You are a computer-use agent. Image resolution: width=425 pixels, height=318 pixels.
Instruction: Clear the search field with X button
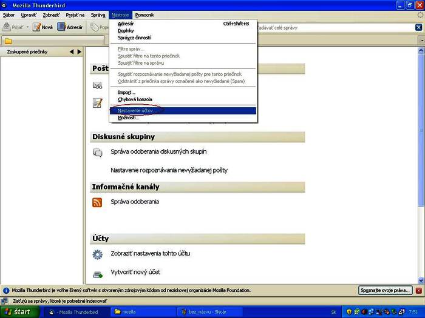pyautogui.click(x=418, y=27)
